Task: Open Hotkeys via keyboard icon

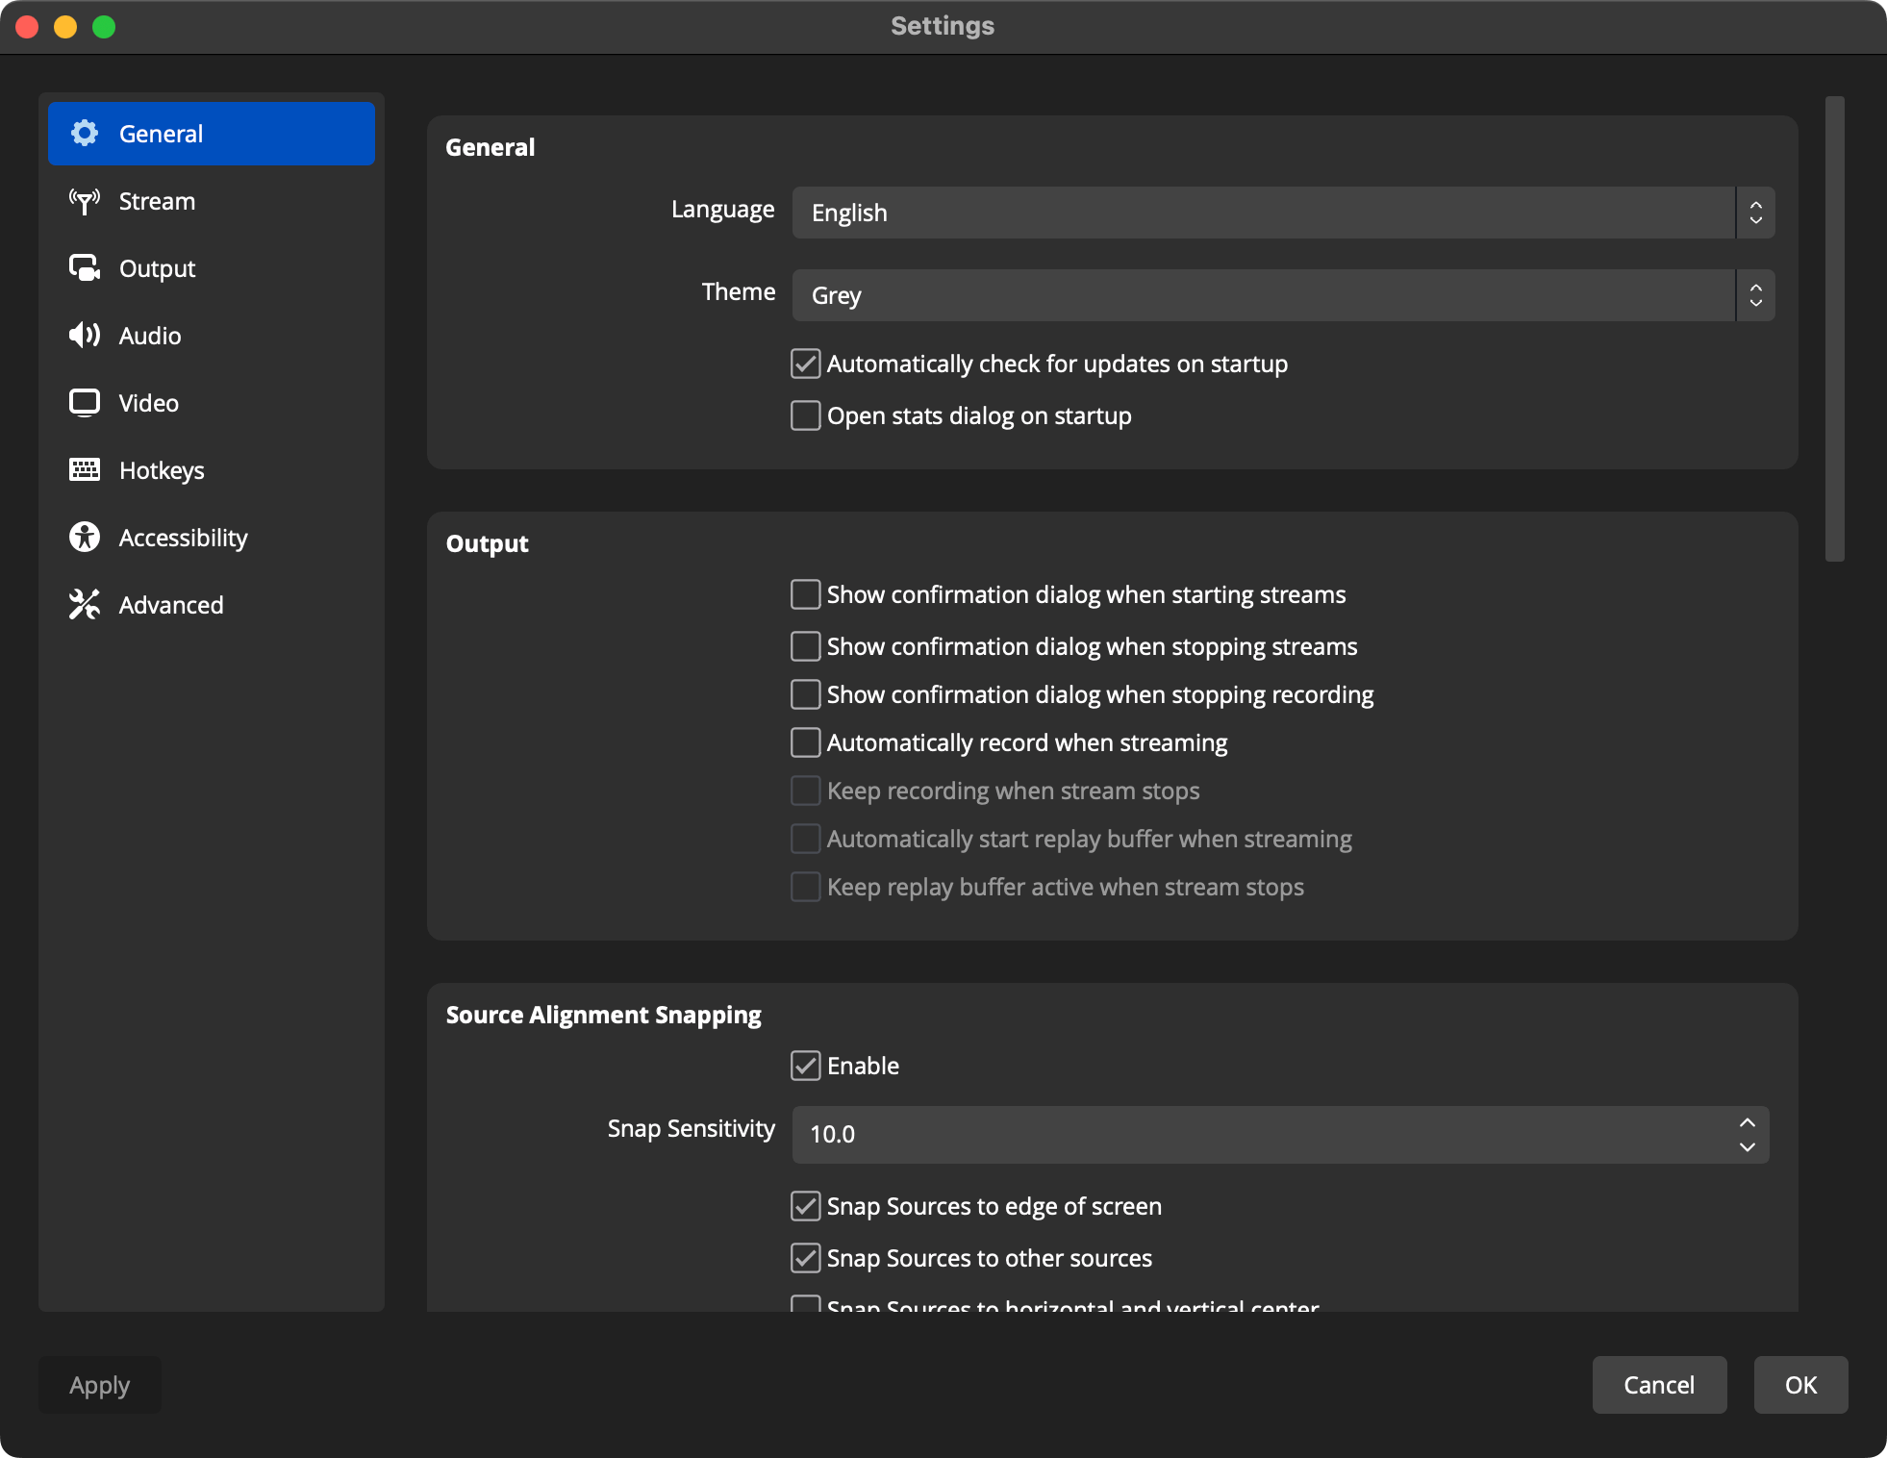Action: click(x=85, y=470)
